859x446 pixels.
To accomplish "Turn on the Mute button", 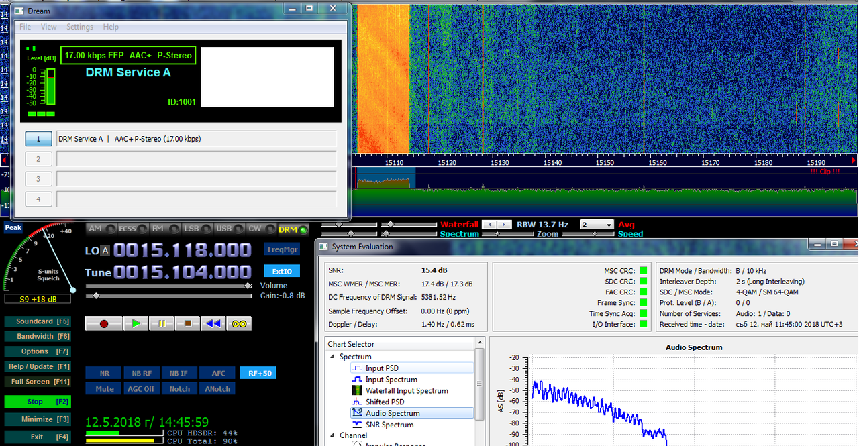I will click(104, 388).
